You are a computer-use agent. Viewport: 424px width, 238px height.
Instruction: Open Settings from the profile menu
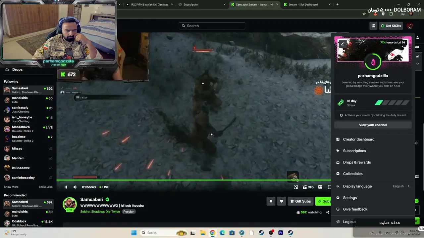click(x=373, y=198)
